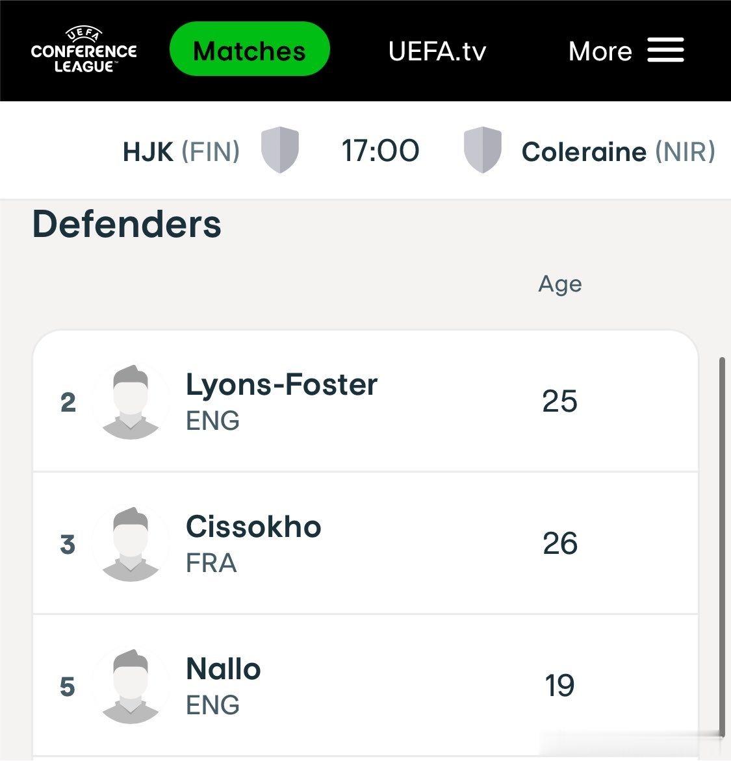
Task: Open the hamburger menu icon
Action: [665, 50]
